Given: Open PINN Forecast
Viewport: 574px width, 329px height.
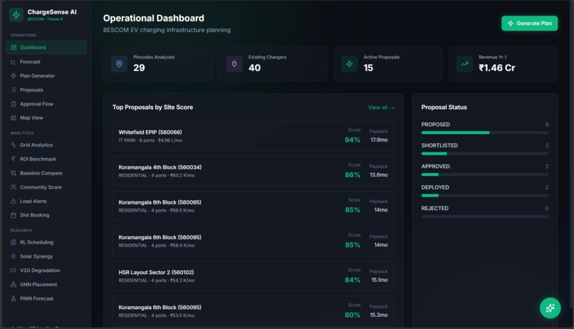Looking at the screenshot, I should coord(46,298).
